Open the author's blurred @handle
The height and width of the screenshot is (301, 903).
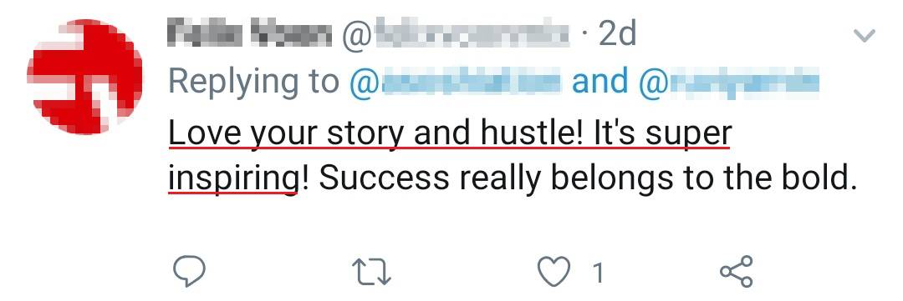[455, 36]
